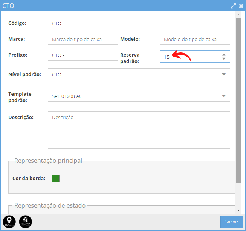Focus the Marca input field
Image resolution: width=246 pixels, height=231 pixels.
(x=83, y=39)
